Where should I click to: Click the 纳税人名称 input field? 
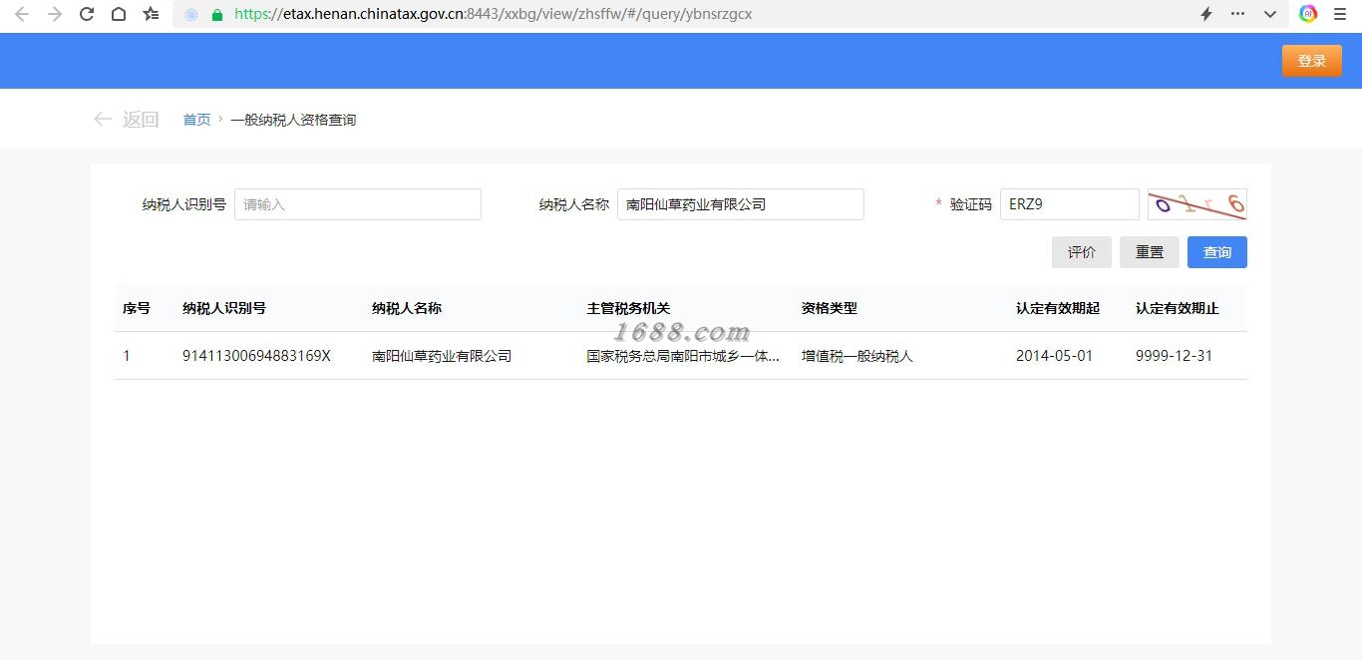[741, 204]
